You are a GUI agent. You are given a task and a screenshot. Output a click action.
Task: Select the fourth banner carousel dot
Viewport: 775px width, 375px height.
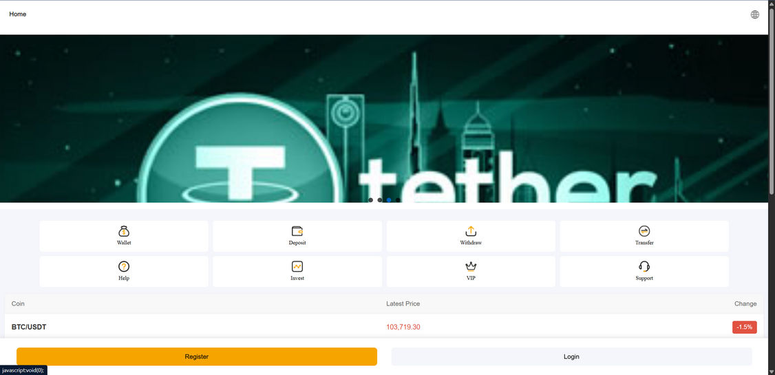398,200
